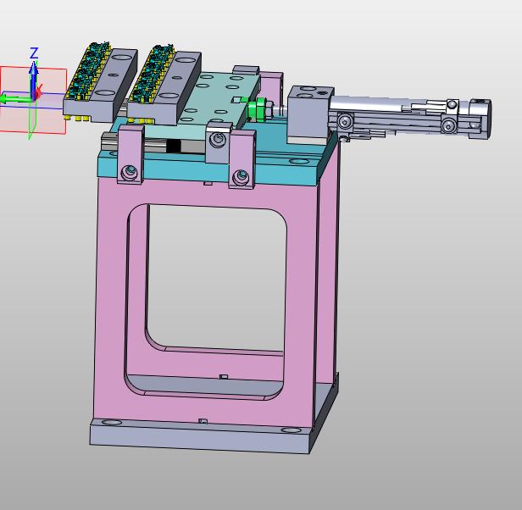Select the gray stop block with screw
Viewport: 522px width, 510px height.
click(218, 141)
